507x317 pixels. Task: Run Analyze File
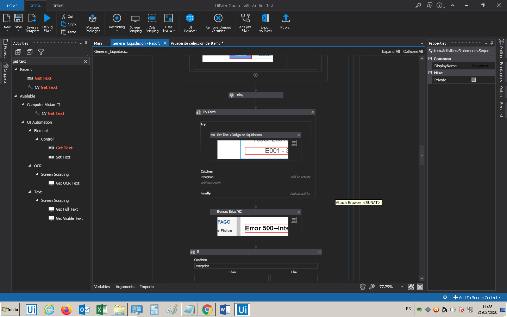(245, 23)
